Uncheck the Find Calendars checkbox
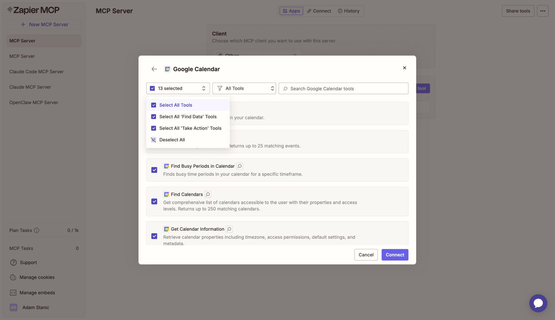The width and height of the screenshot is (555, 320). pyautogui.click(x=154, y=202)
